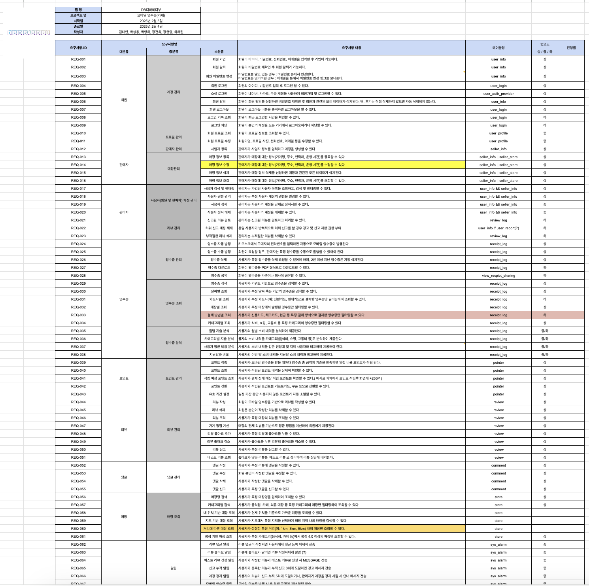
Task: Click the '매장관리' merged cell
Action: [x=174, y=169]
